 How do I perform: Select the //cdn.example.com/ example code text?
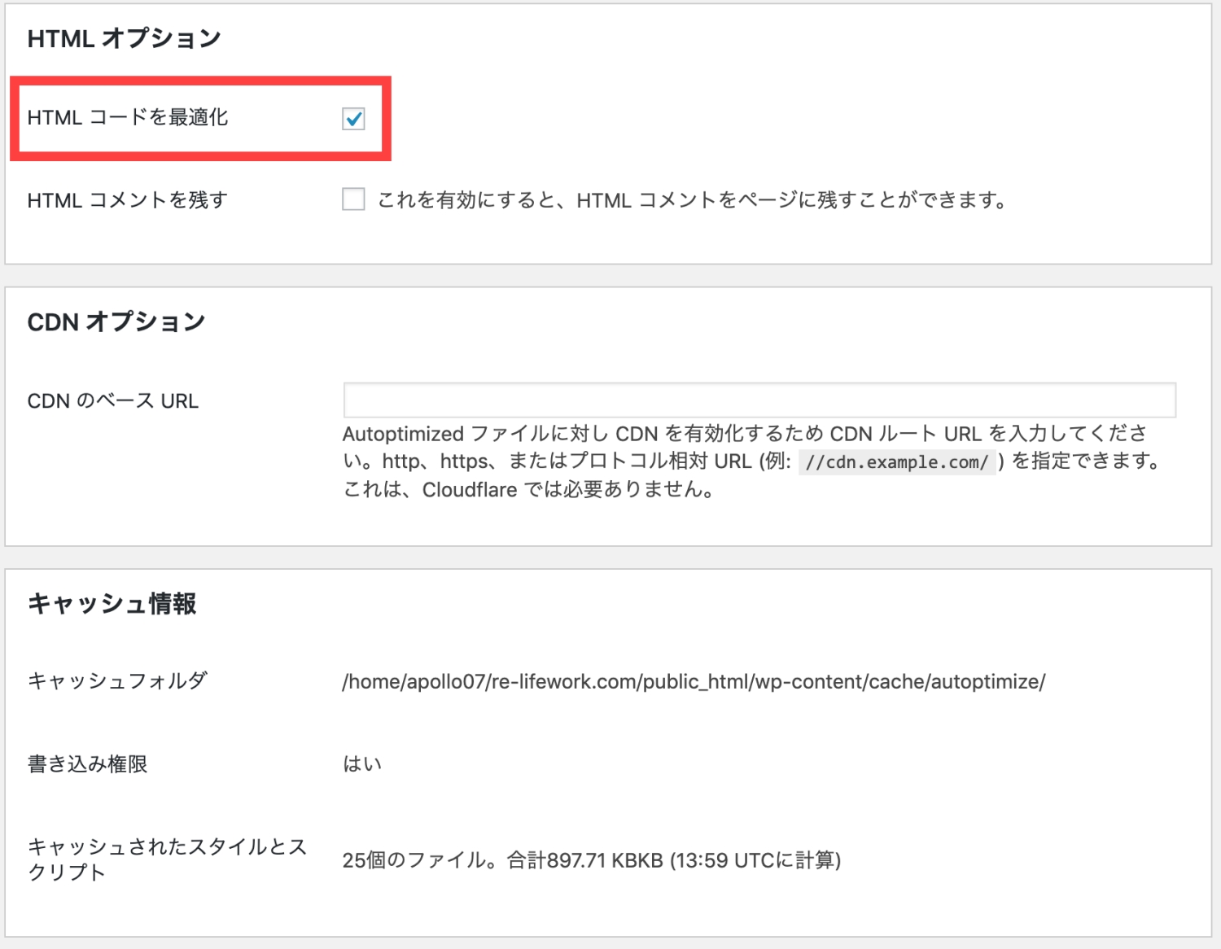tap(897, 462)
